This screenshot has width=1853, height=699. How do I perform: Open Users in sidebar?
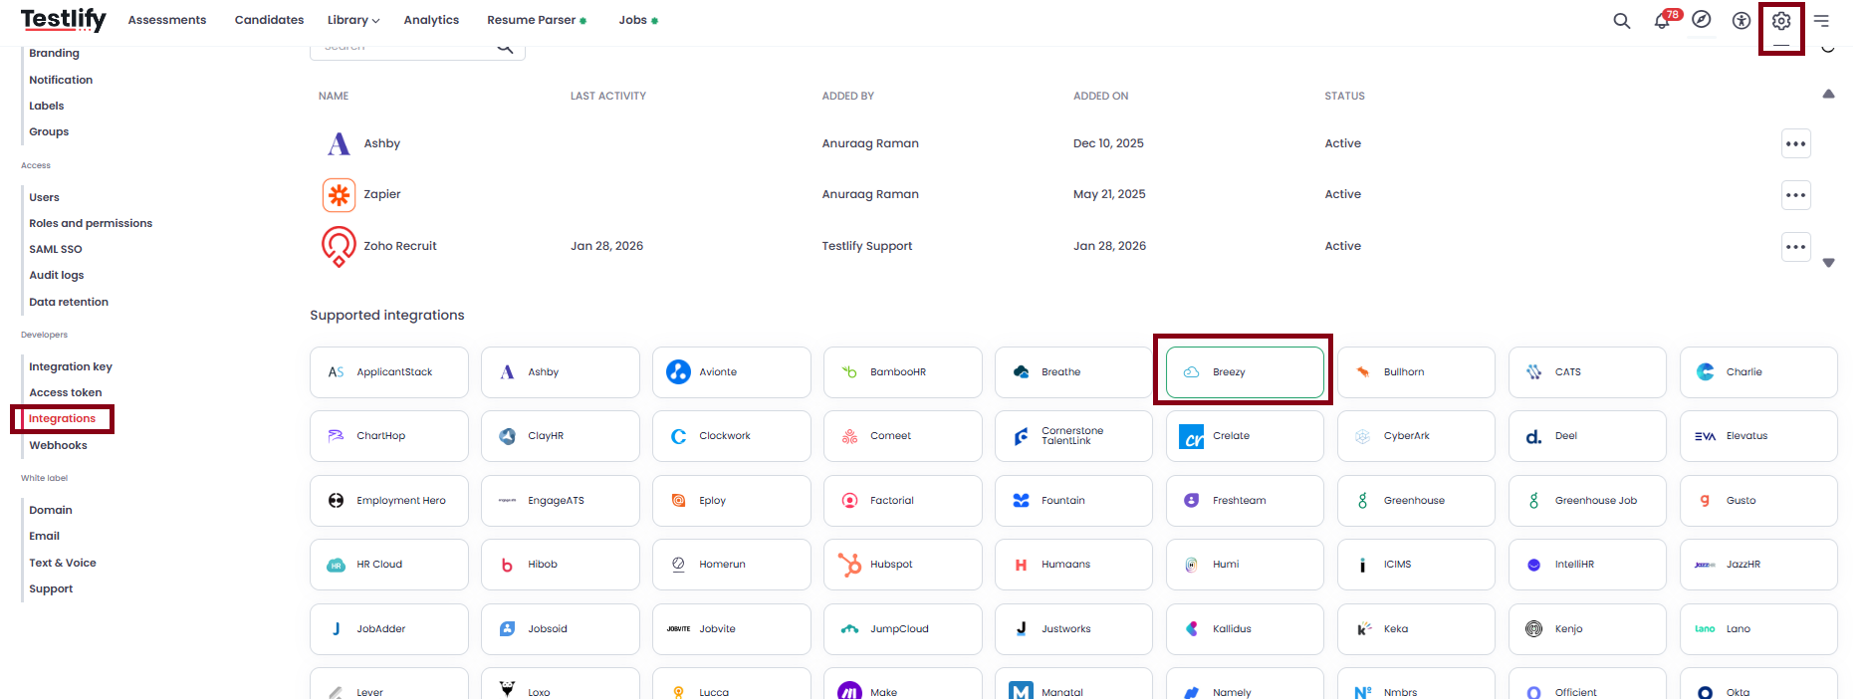pos(44,197)
